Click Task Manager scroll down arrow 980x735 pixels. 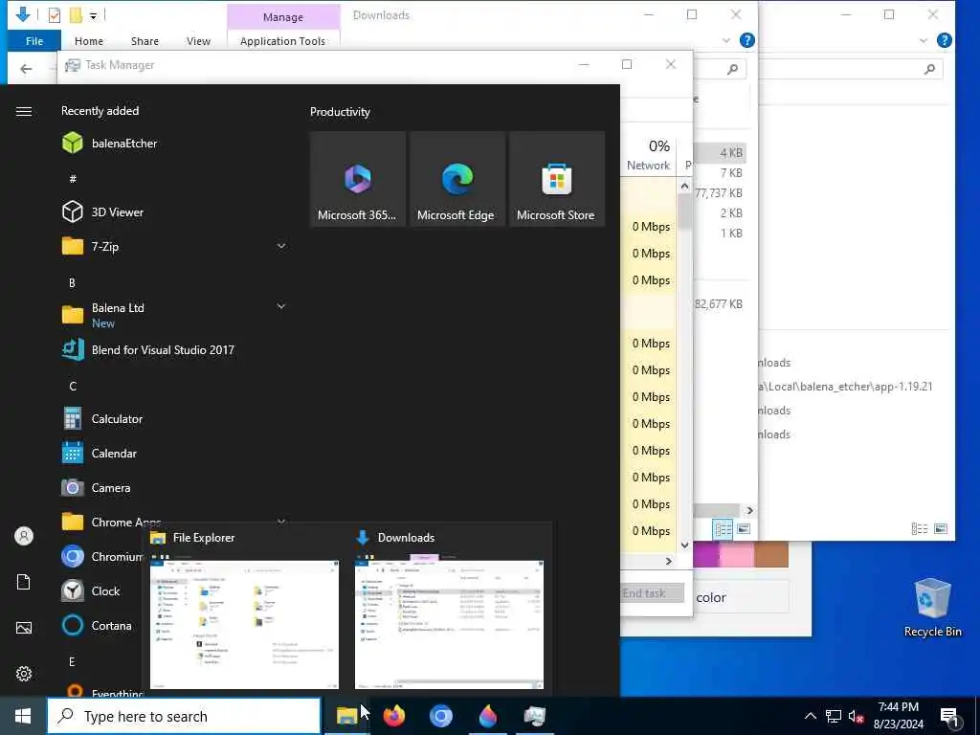tap(684, 545)
